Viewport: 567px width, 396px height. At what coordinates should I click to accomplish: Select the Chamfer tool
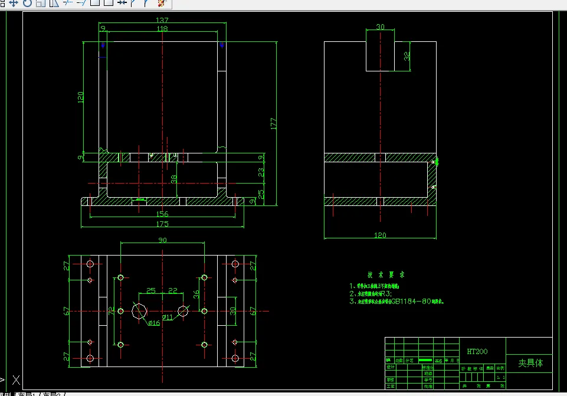(x=134, y=3)
